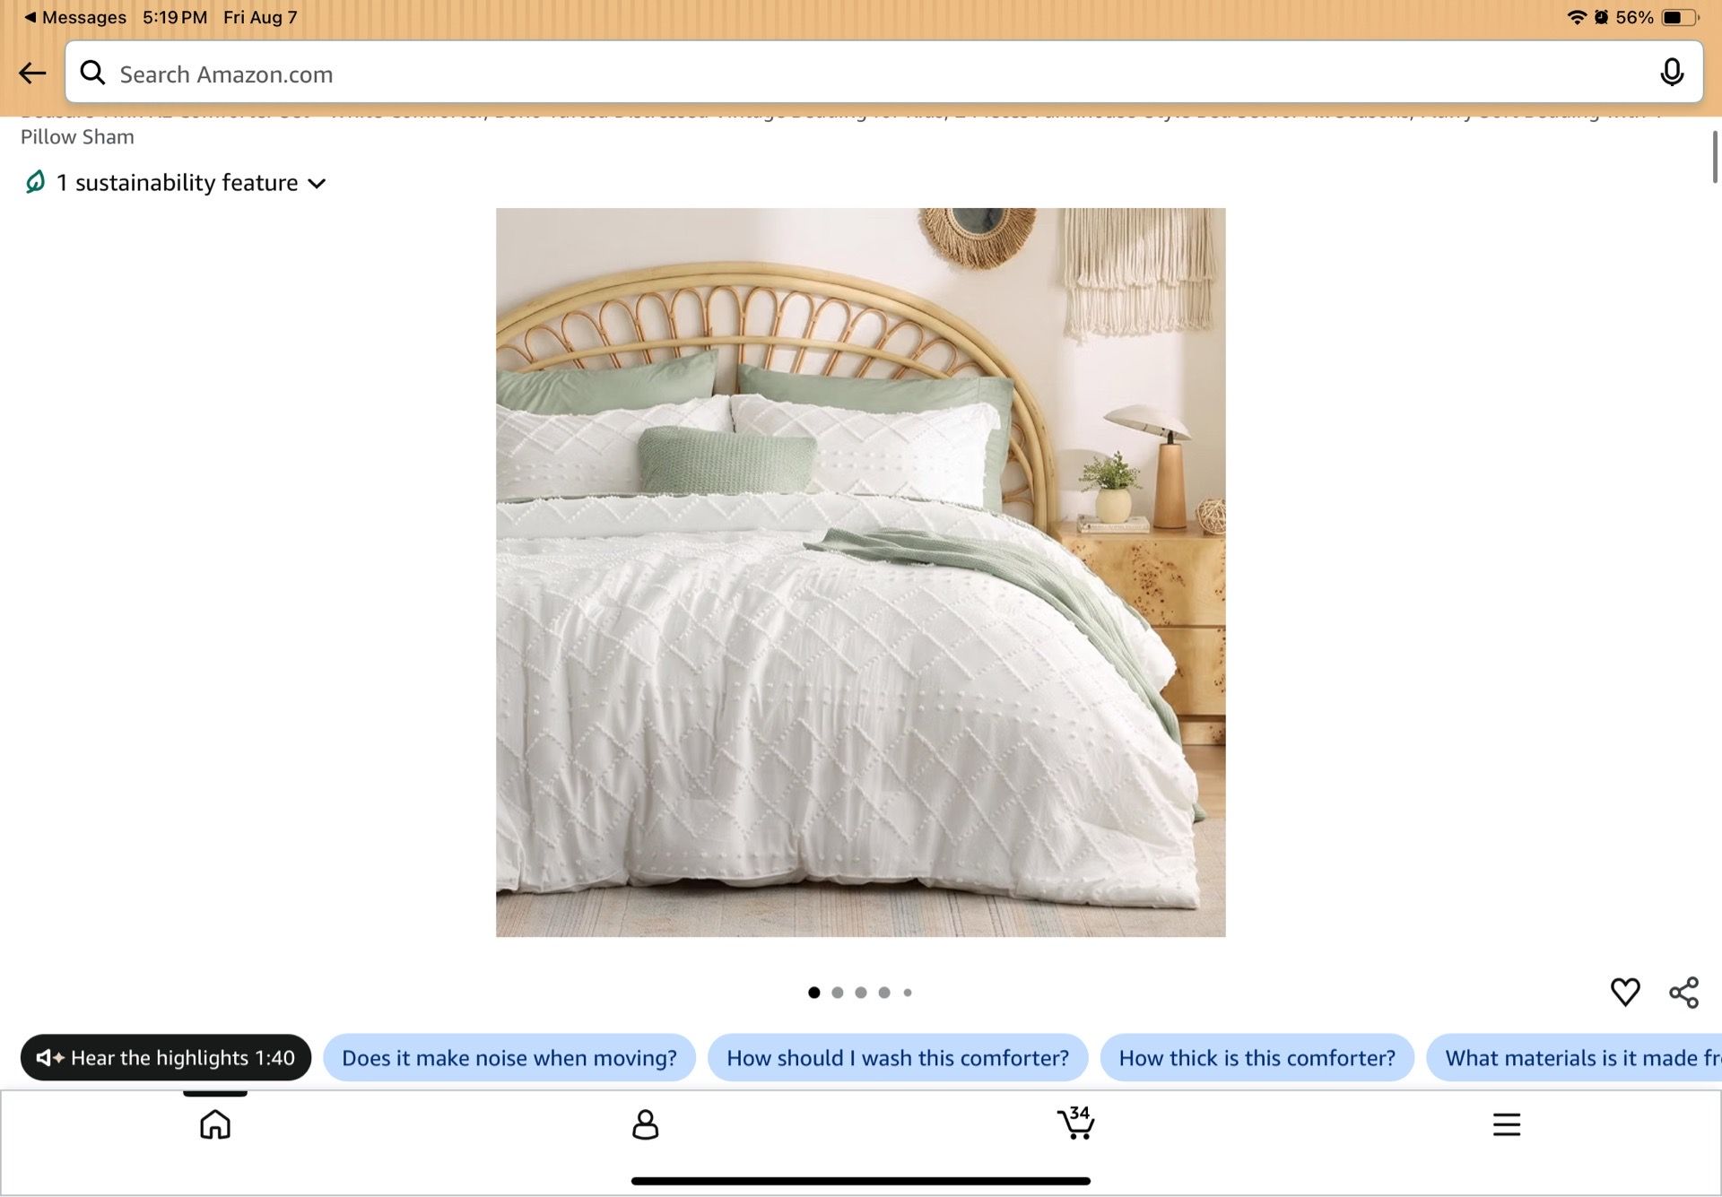Tap the back arrow icon
Viewport: 1722px width, 1197px height.
[x=32, y=73]
